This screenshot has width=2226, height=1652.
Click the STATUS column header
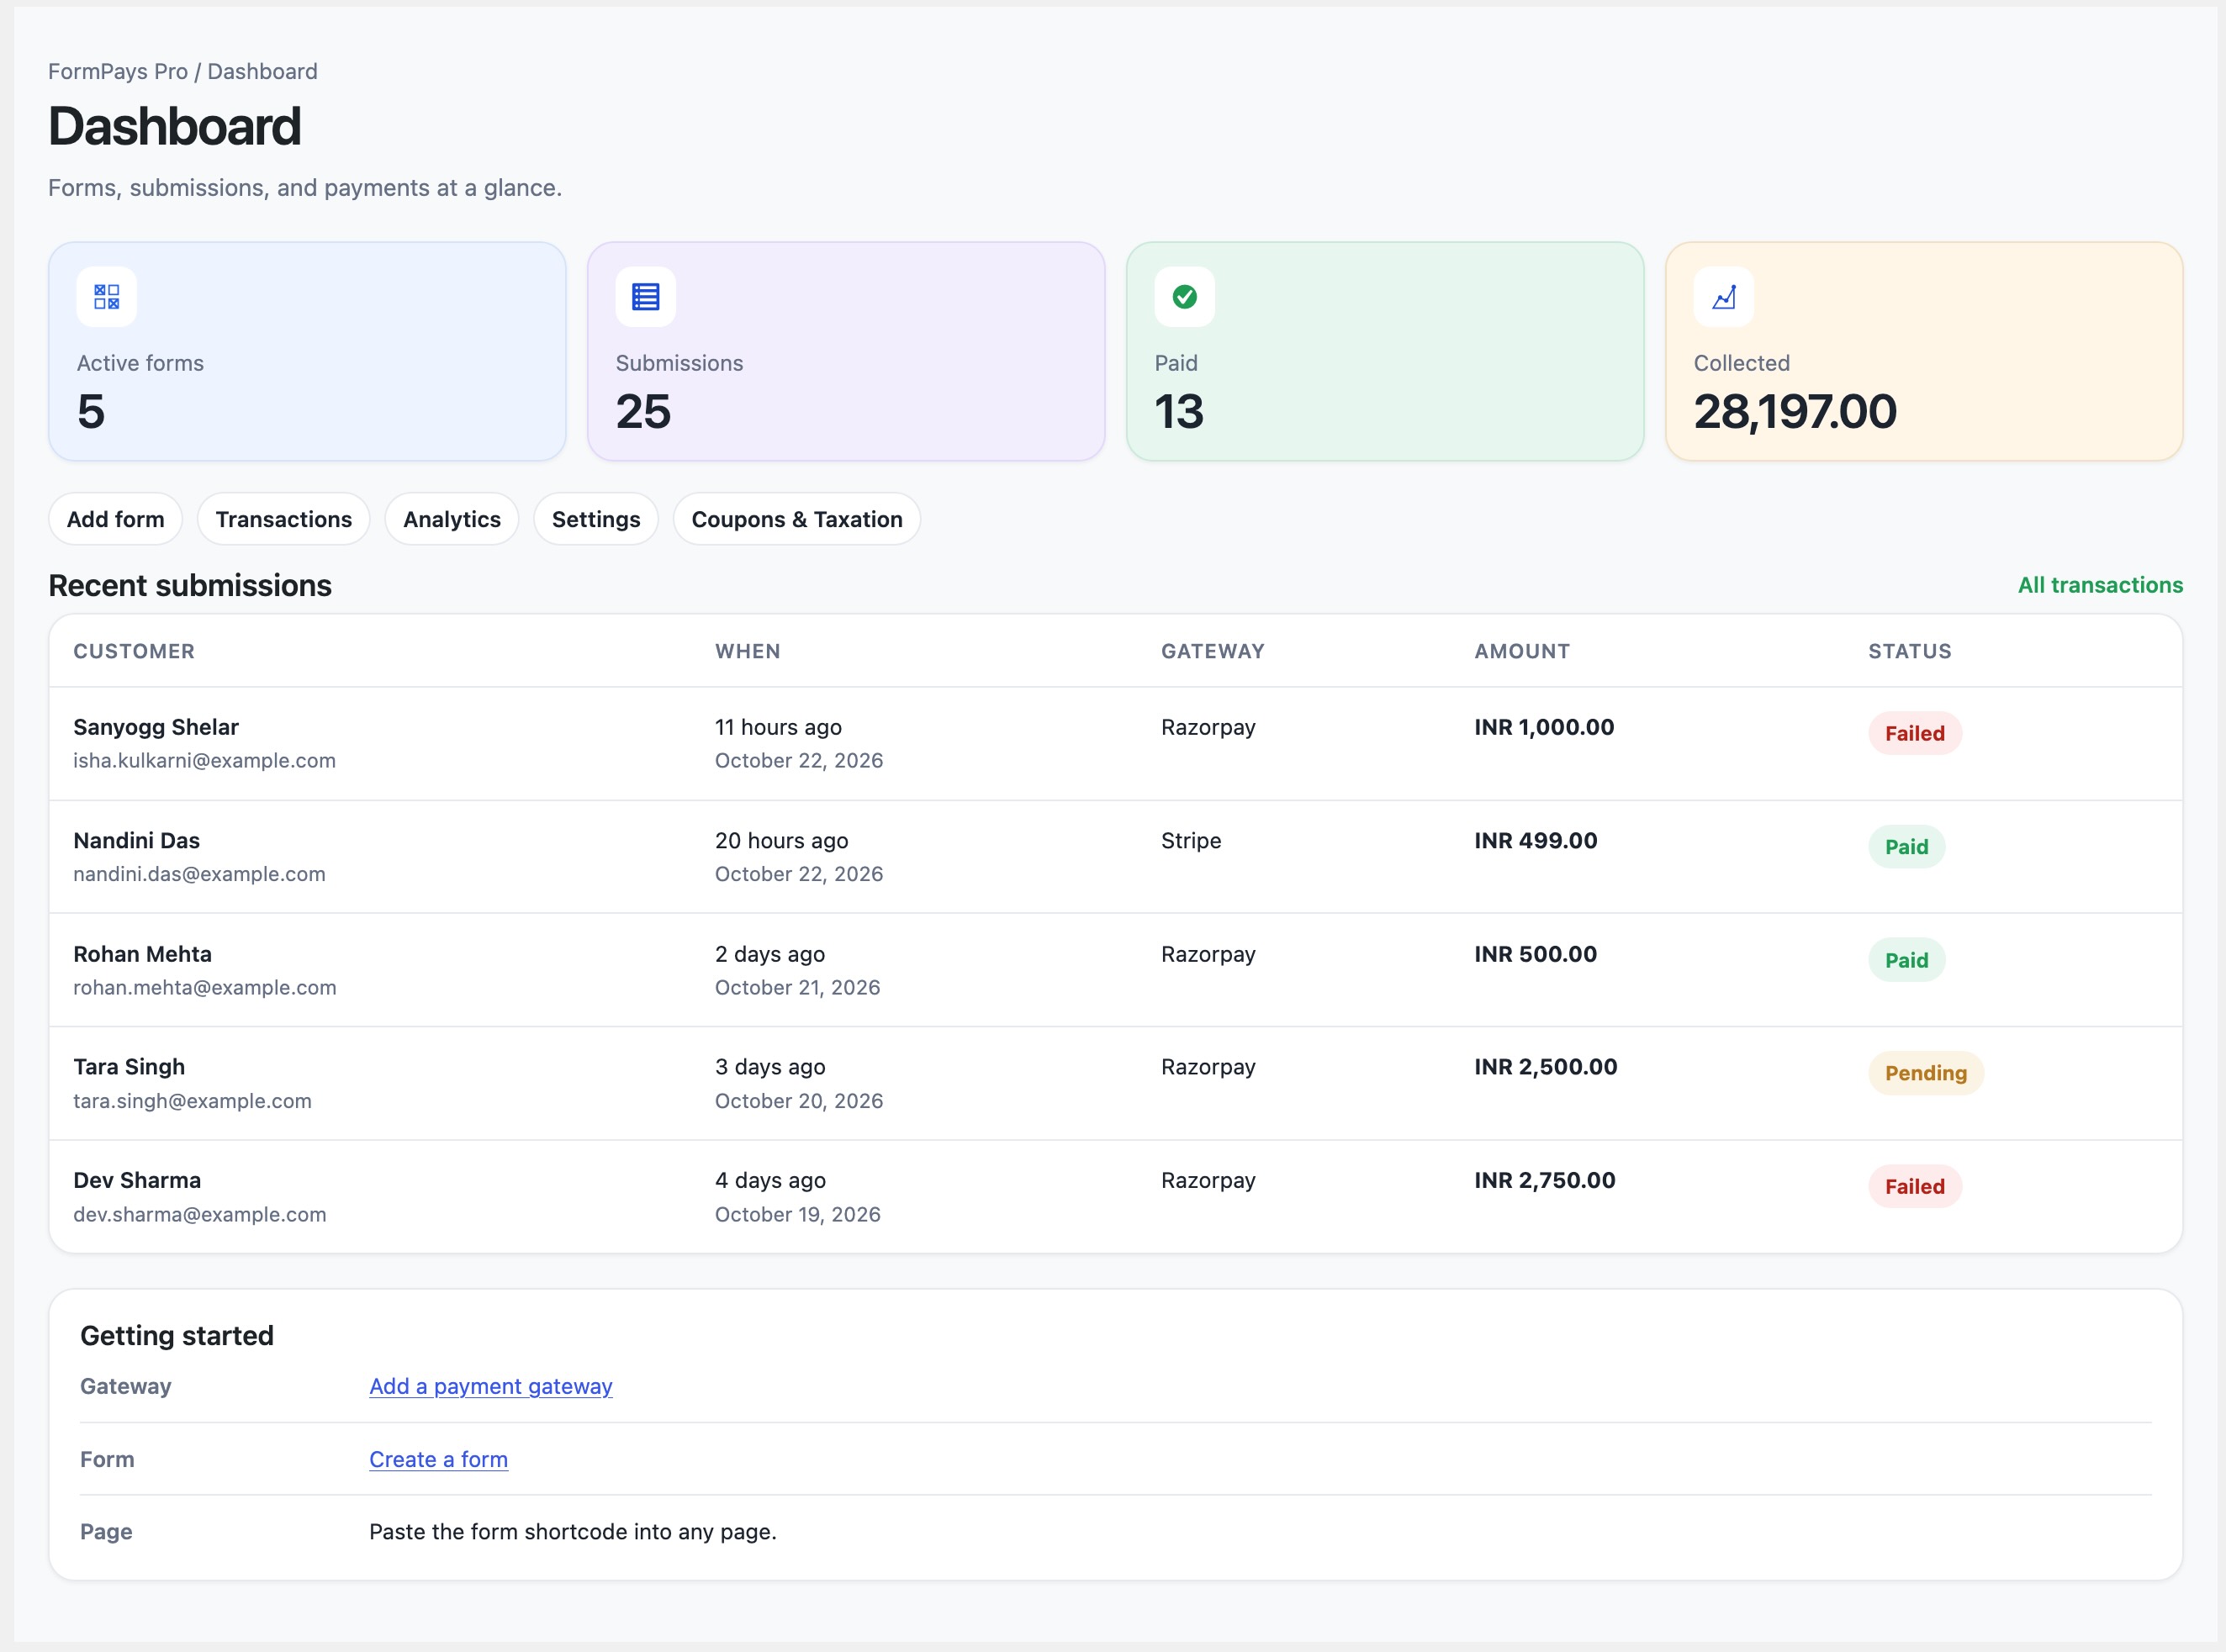(x=1910, y=651)
